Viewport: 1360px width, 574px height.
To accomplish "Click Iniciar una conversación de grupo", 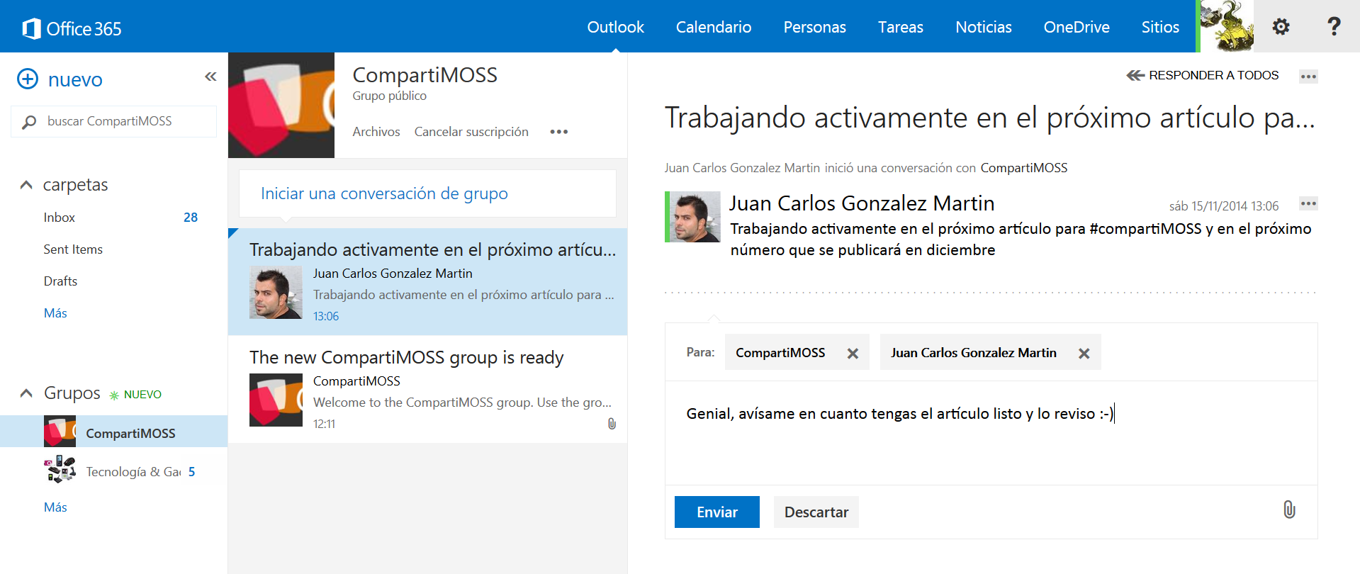I will [427, 193].
